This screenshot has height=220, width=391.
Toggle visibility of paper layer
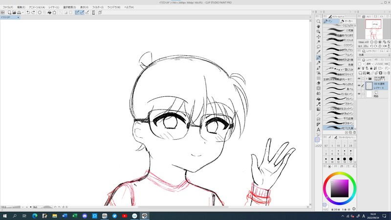359,94
